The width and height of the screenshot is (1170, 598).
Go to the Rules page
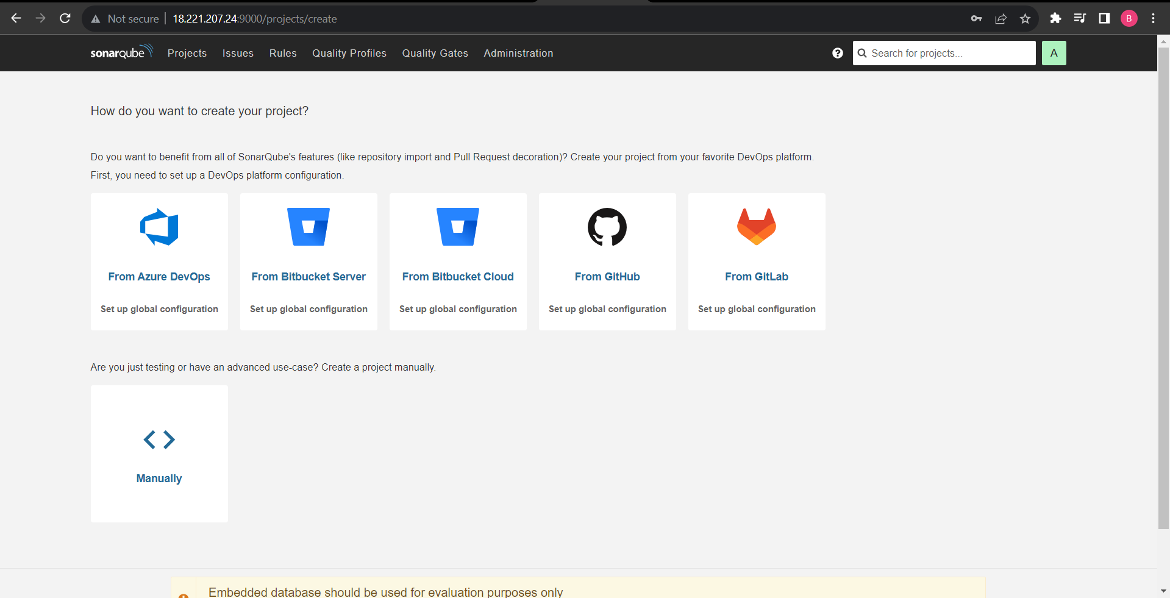click(x=283, y=53)
